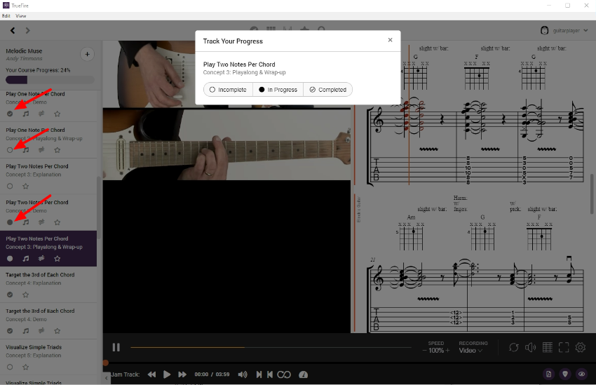Viewport: 596px width, 385px height.
Task: Open the View menu
Action: click(20, 16)
